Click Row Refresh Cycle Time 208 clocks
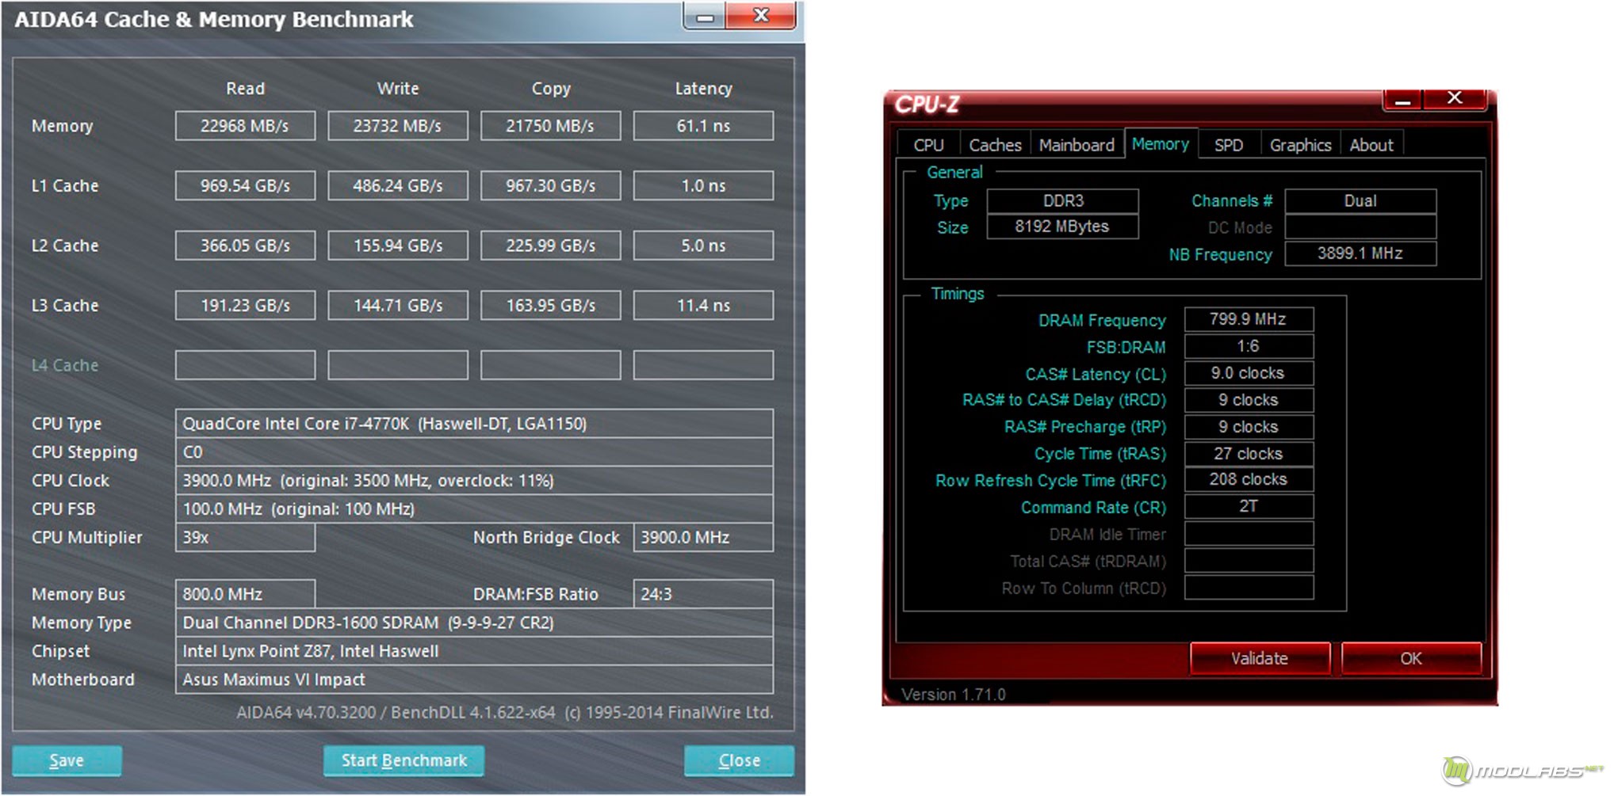The width and height of the screenshot is (1614, 796). click(1249, 479)
